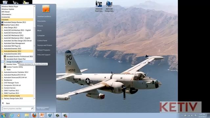
Task: Expand Autodesk Data Management folder
Action: click(14, 43)
